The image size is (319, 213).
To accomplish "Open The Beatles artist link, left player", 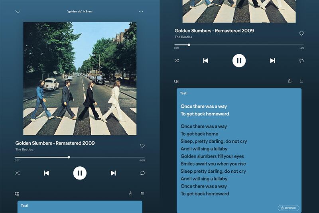I will point(24,149).
